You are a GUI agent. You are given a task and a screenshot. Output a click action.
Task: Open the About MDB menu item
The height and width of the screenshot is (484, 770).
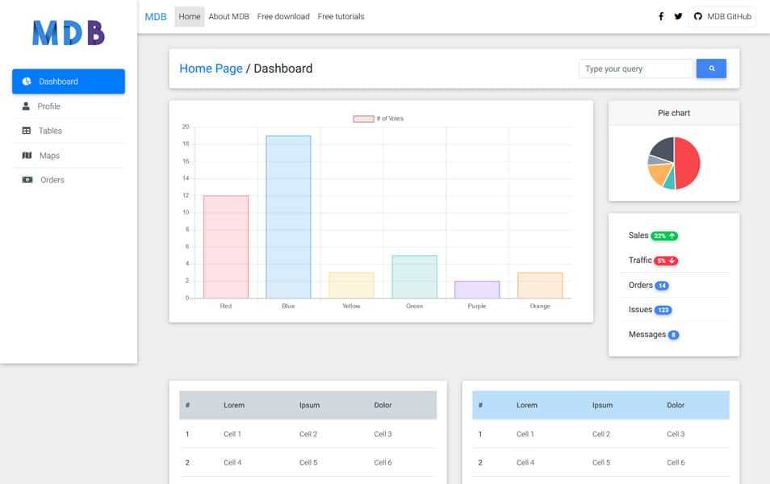[x=228, y=16]
